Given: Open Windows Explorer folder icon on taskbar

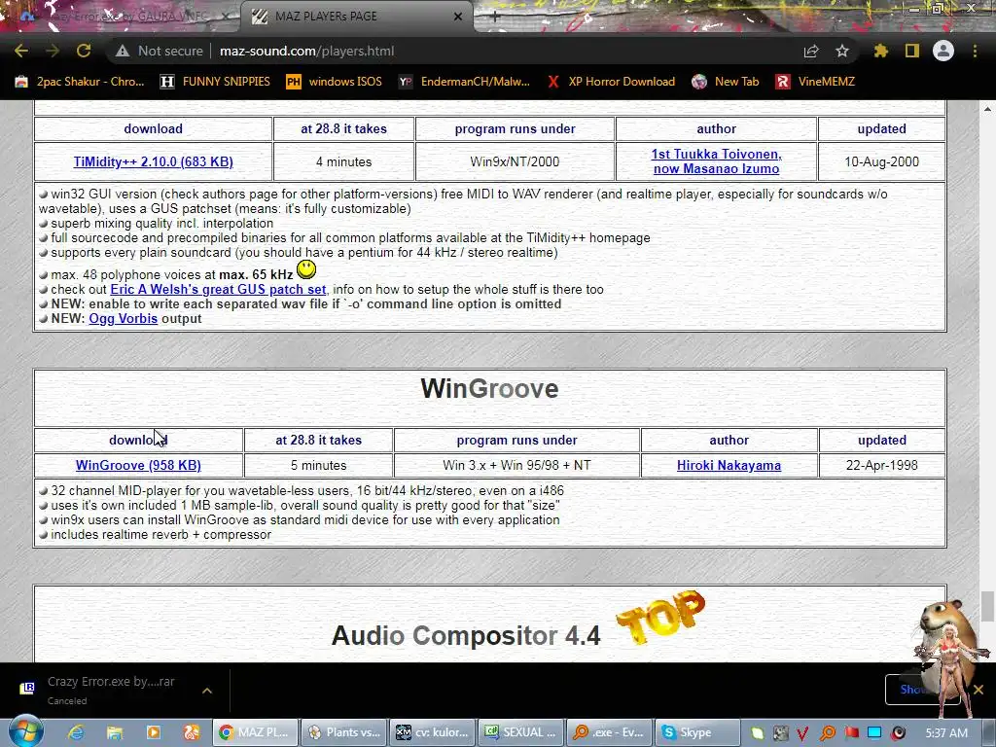Looking at the screenshot, I should (x=115, y=732).
